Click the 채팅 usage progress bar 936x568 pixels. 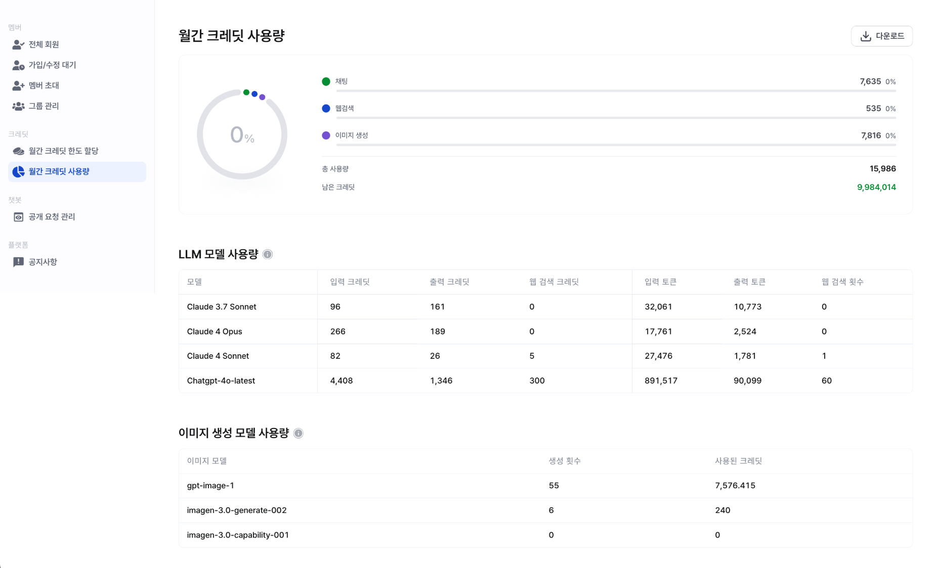(616, 91)
